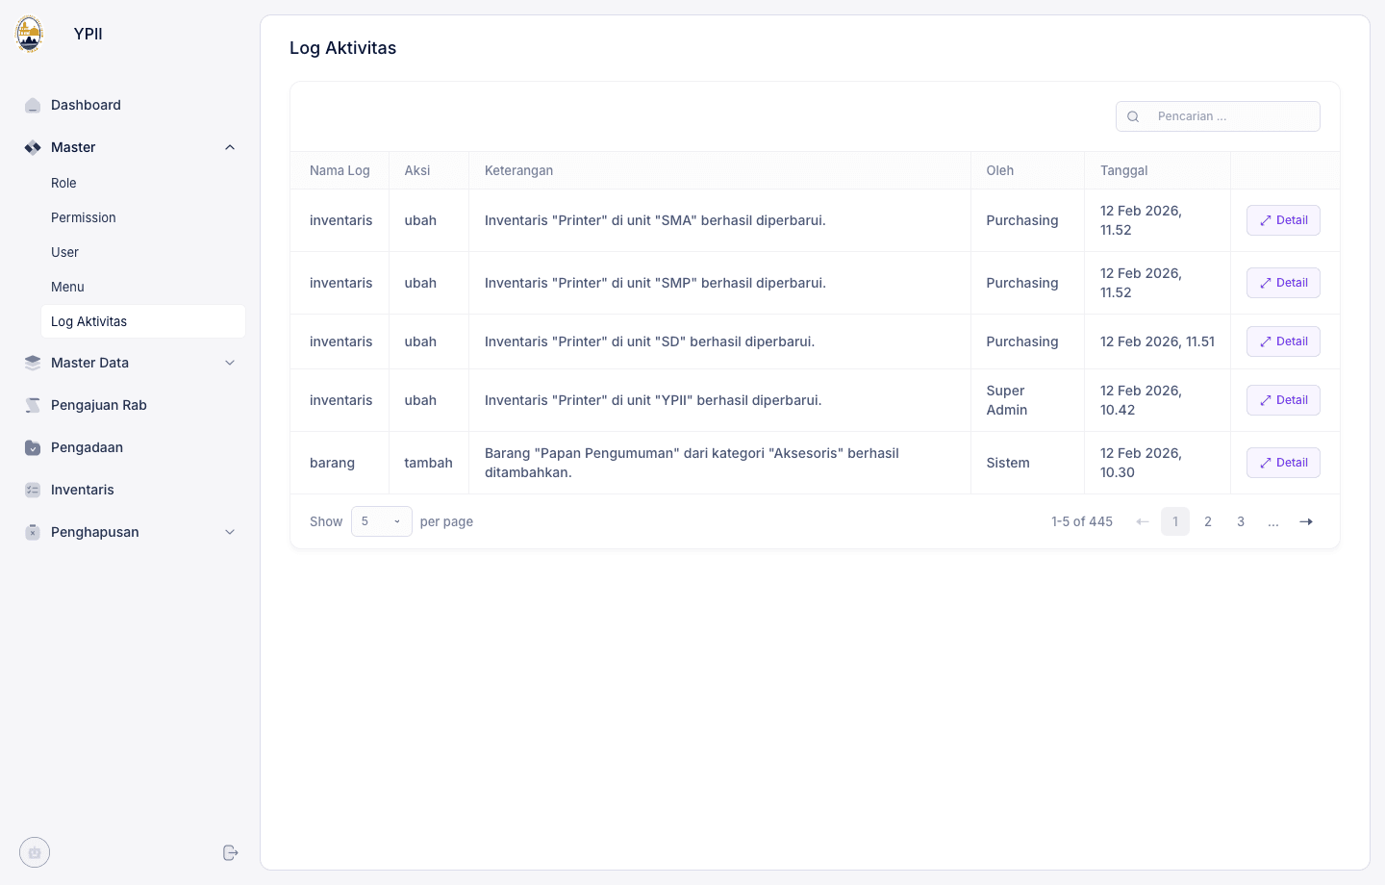Open Detail for Papan Pengumuman log

point(1283,463)
